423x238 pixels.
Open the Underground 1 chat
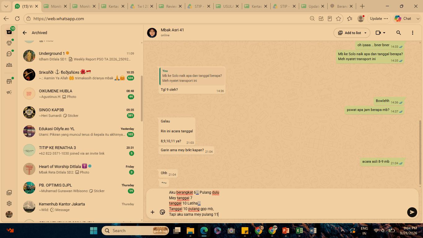coord(80,56)
